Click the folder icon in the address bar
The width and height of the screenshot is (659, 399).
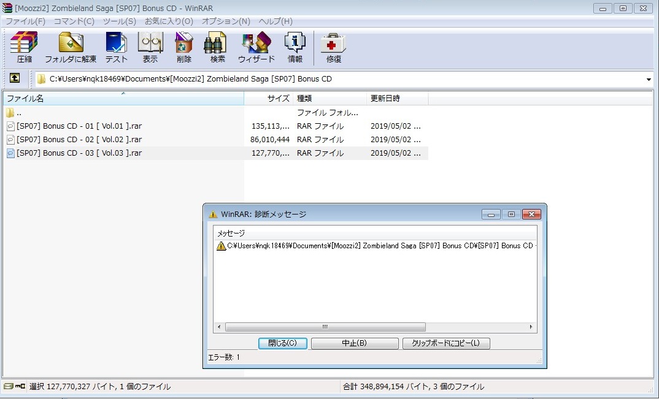point(40,79)
